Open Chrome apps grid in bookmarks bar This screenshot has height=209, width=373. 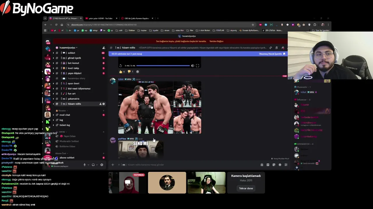coord(45,30)
